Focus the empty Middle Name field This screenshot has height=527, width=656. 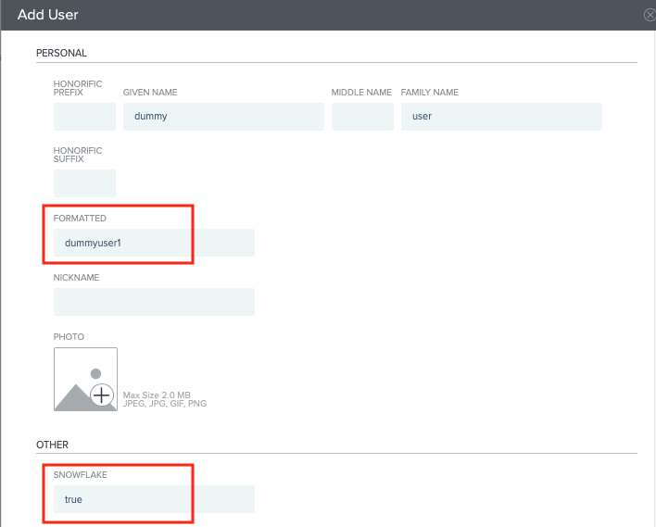click(x=362, y=117)
